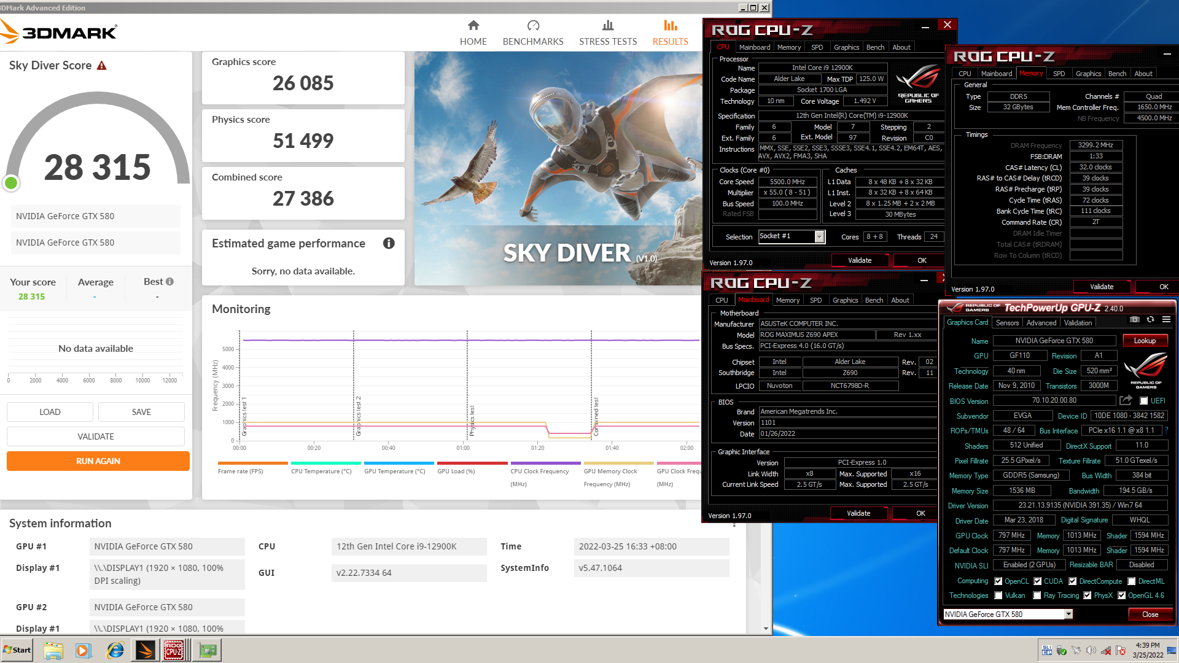The image size is (1179, 663).
Task: Open the 3DMark Home page
Action: pos(473,33)
